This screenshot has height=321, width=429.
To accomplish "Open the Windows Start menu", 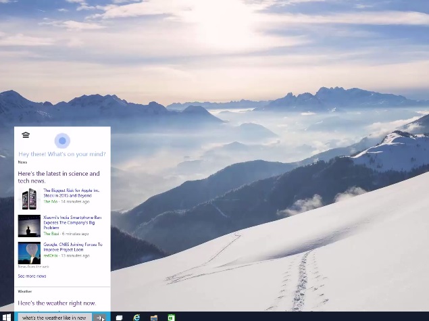I will [7, 317].
